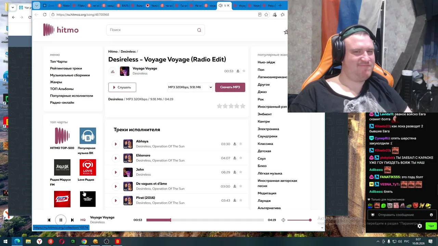
Task: Open Популярные исполнители menu item
Action: point(72,96)
